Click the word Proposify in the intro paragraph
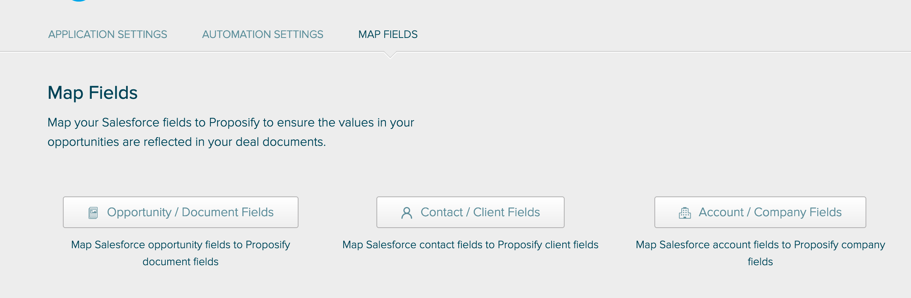 (234, 123)
